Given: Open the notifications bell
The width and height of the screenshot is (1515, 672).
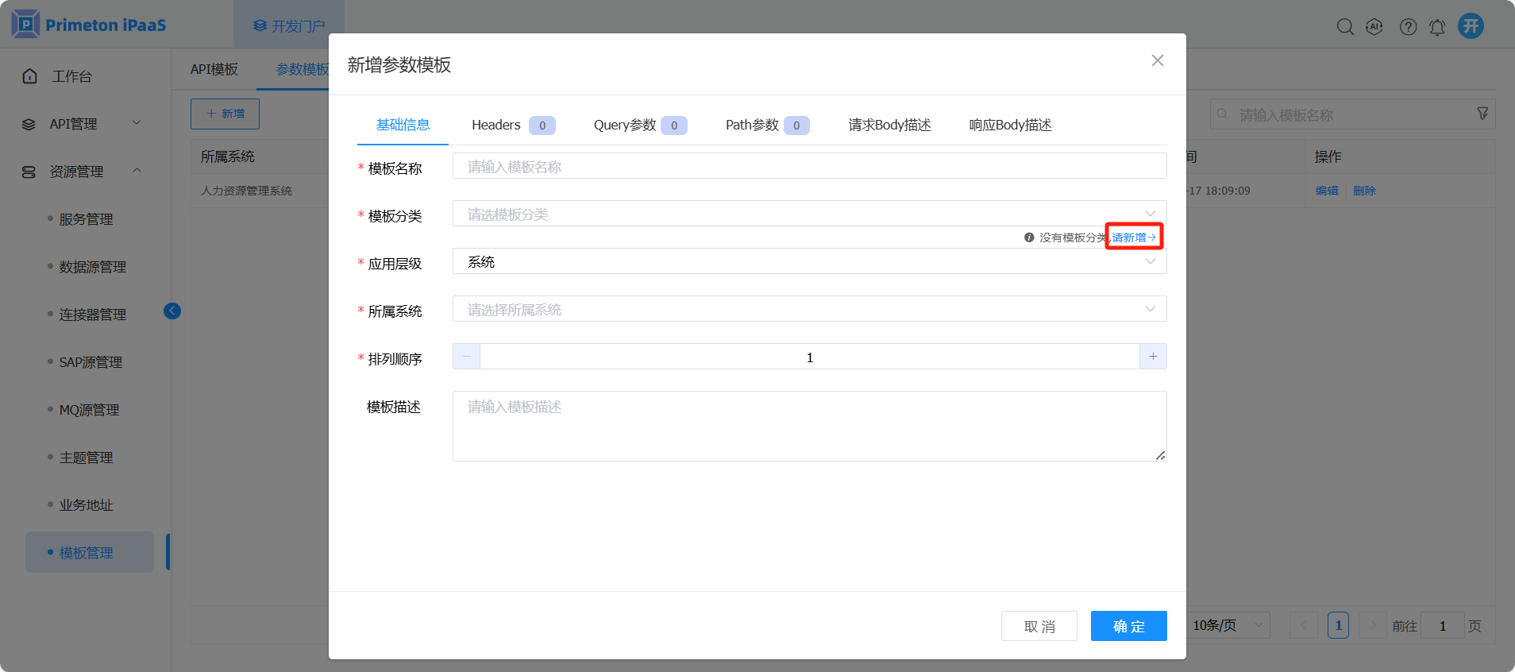Looking at the screenshot, I should point(1437,27).
